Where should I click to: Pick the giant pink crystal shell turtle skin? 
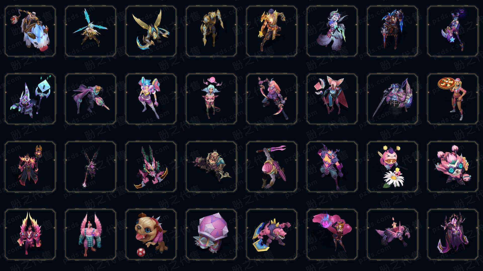pos(211,234)
